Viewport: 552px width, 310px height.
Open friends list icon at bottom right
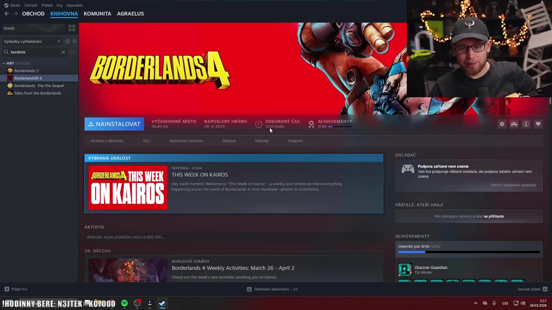tap(545, 289)
